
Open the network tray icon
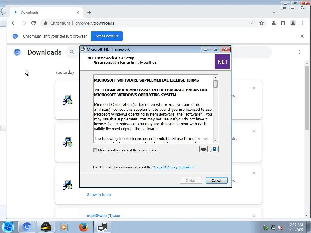coord(273,228)
